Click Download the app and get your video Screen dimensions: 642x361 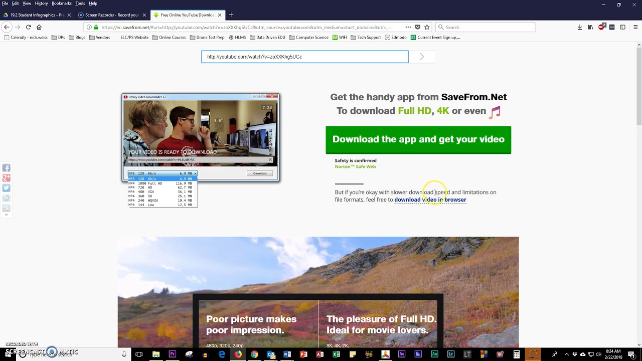pyautogui.click(x=418, y=139)
